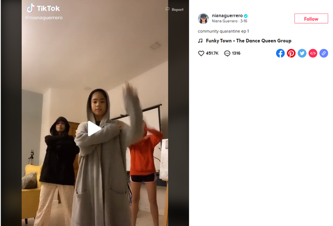Click the music note icon
The width and height of the screenshot is (333, 226).
click(200, 41)
